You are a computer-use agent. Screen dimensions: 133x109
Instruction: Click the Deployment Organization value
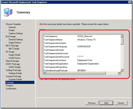point(88,64)
